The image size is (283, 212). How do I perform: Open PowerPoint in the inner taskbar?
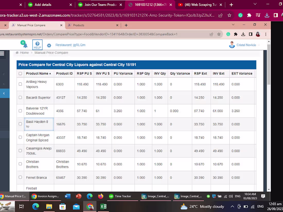click(78, 196)
